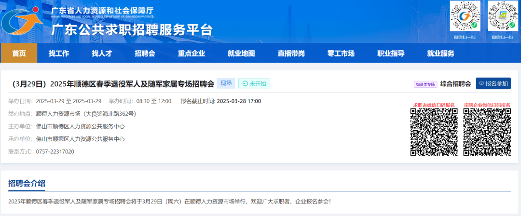The height and width of the screenshot is (216, 521).
Task: Go to the 职业指导 career guidance page
Action: (x=391, y=53)
